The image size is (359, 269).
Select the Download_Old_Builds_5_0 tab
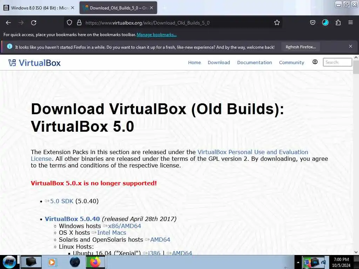(x=118, y=8)
